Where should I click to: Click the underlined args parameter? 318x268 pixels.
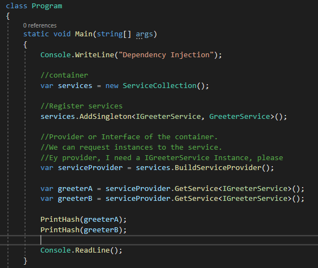click(x=144, y=34)
